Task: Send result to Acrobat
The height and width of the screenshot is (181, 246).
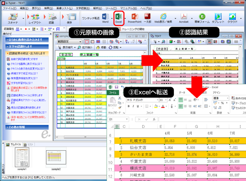Action: point(184,18)
